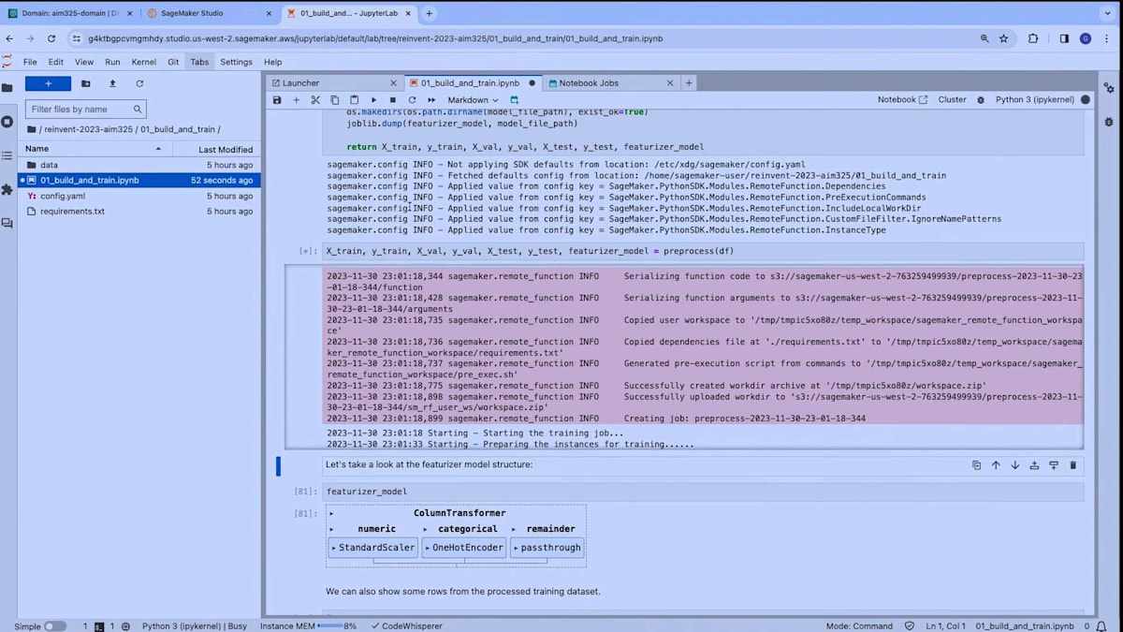The image size is (1123, 632).
Task: Click the blue New Launcher plus button
Action: coord(48,83)
